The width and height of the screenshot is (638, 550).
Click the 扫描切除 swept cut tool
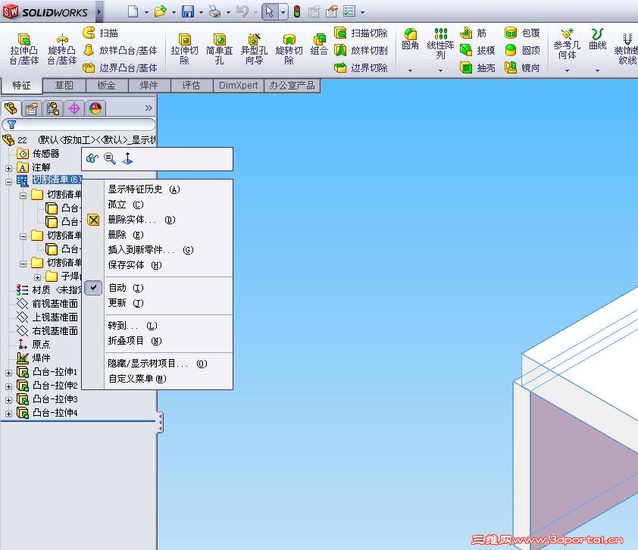(361, 33)
